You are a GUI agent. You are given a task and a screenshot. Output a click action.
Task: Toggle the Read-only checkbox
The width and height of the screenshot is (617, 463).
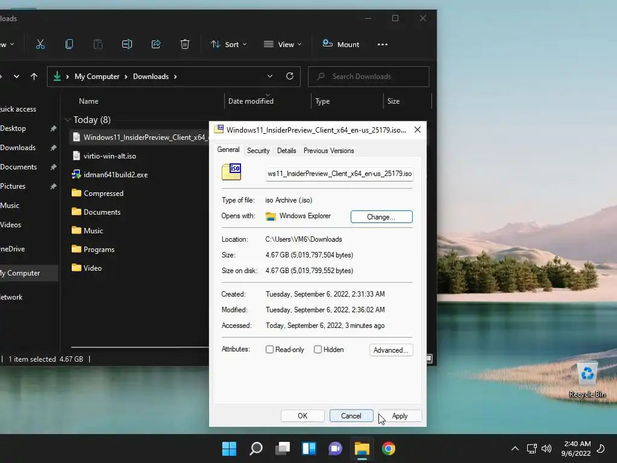coord(269,349)
